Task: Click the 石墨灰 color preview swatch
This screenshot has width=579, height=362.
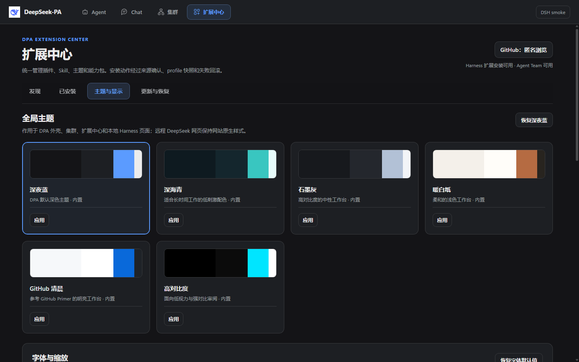Action: coord(355,164)
